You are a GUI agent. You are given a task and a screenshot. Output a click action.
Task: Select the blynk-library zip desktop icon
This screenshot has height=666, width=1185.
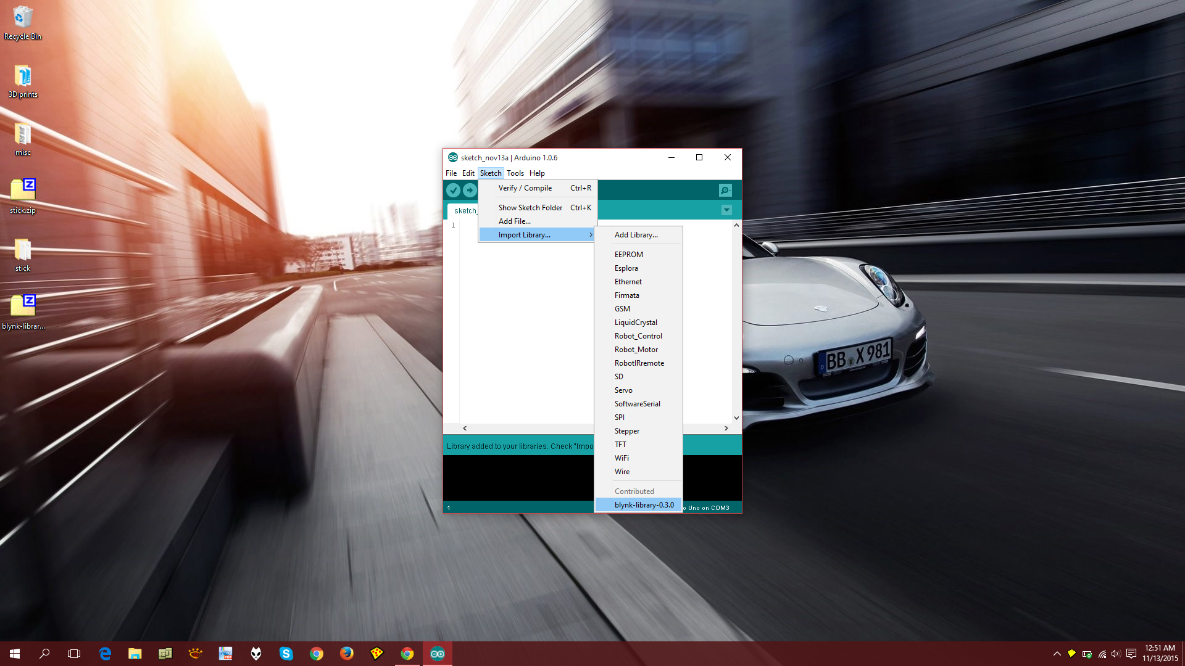[x=23, y=313]
